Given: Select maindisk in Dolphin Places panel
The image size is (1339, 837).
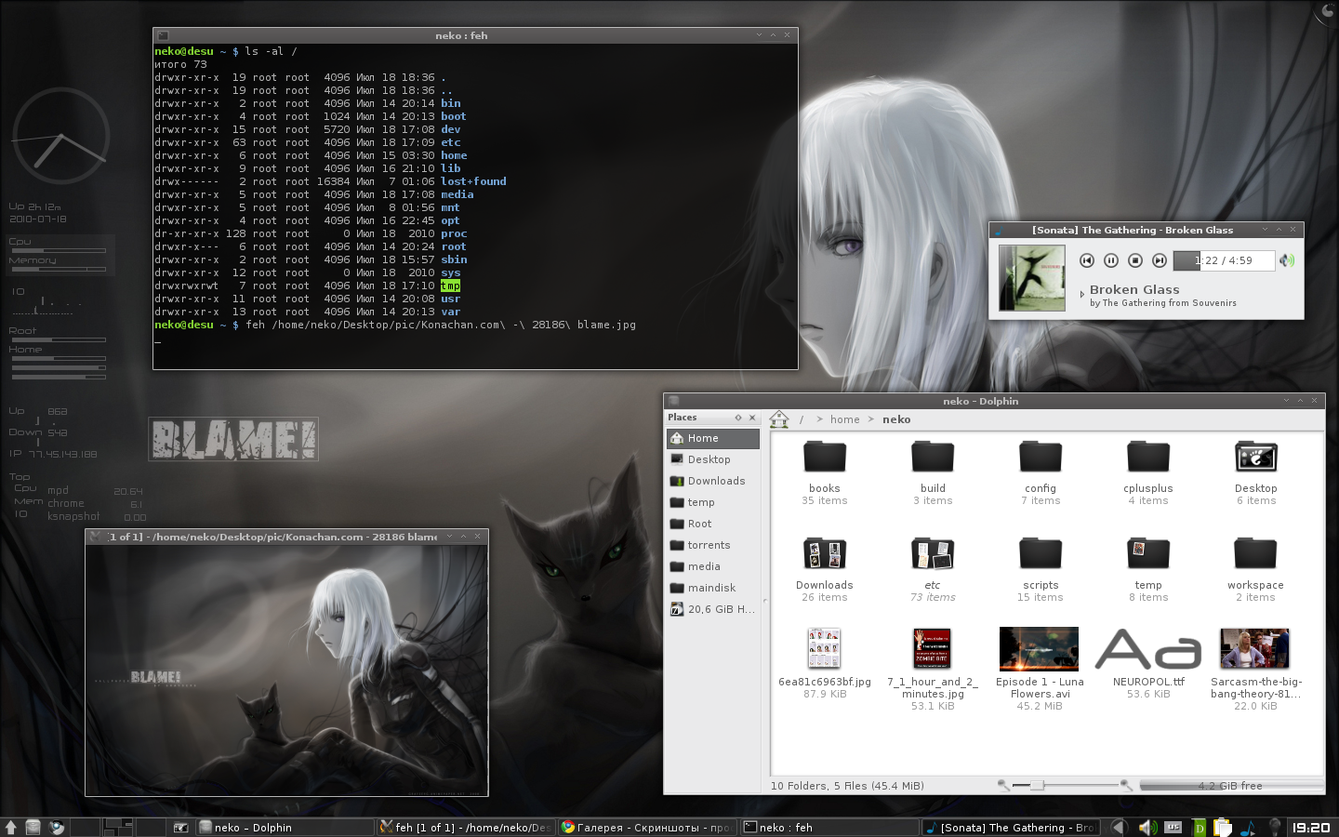Looking at the screenshot, I should (x=713, y=588).
